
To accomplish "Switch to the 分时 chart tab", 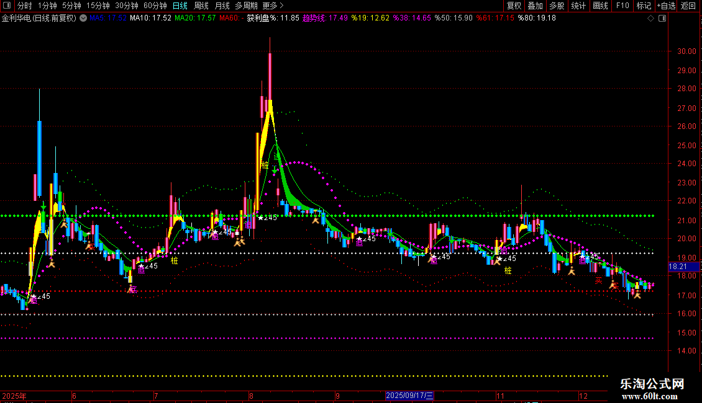I will coord(25,6).
